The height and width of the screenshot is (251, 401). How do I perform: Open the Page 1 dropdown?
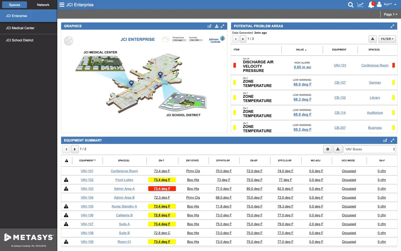coord(390,14)
